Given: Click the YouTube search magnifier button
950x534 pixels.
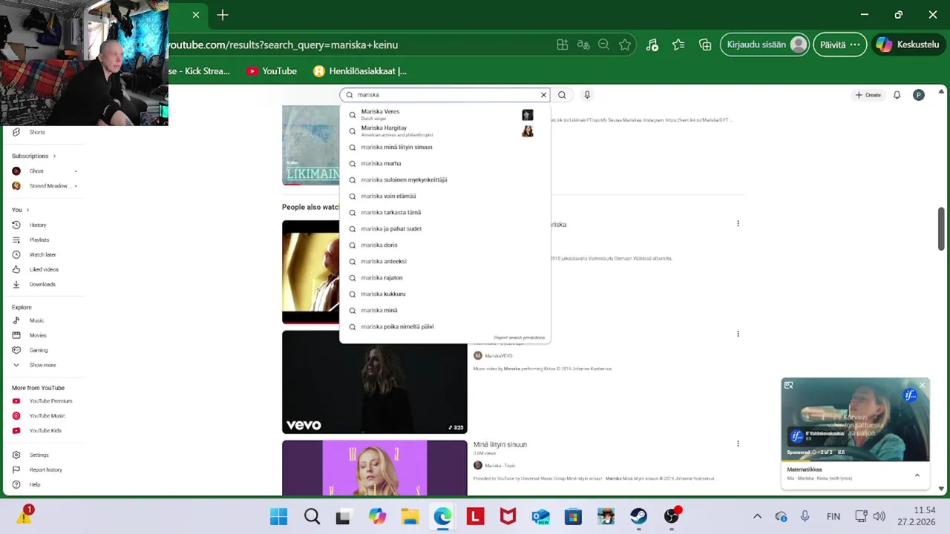Looking at the screenshot, I should [x=562, y=95].
